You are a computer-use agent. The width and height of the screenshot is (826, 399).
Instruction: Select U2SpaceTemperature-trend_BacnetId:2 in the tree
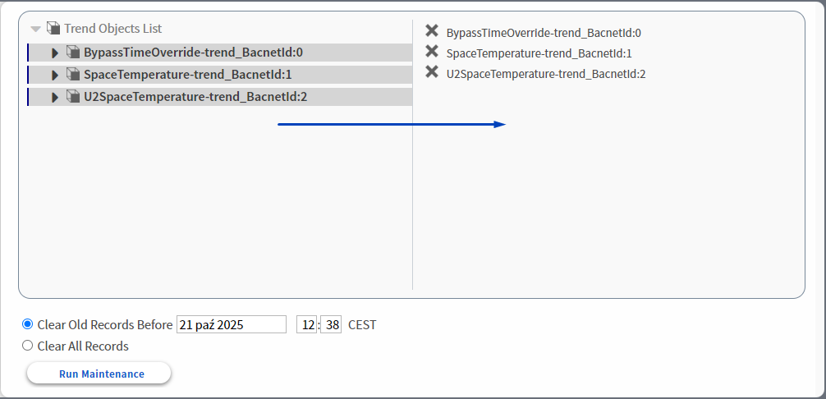tap(195, 97)
